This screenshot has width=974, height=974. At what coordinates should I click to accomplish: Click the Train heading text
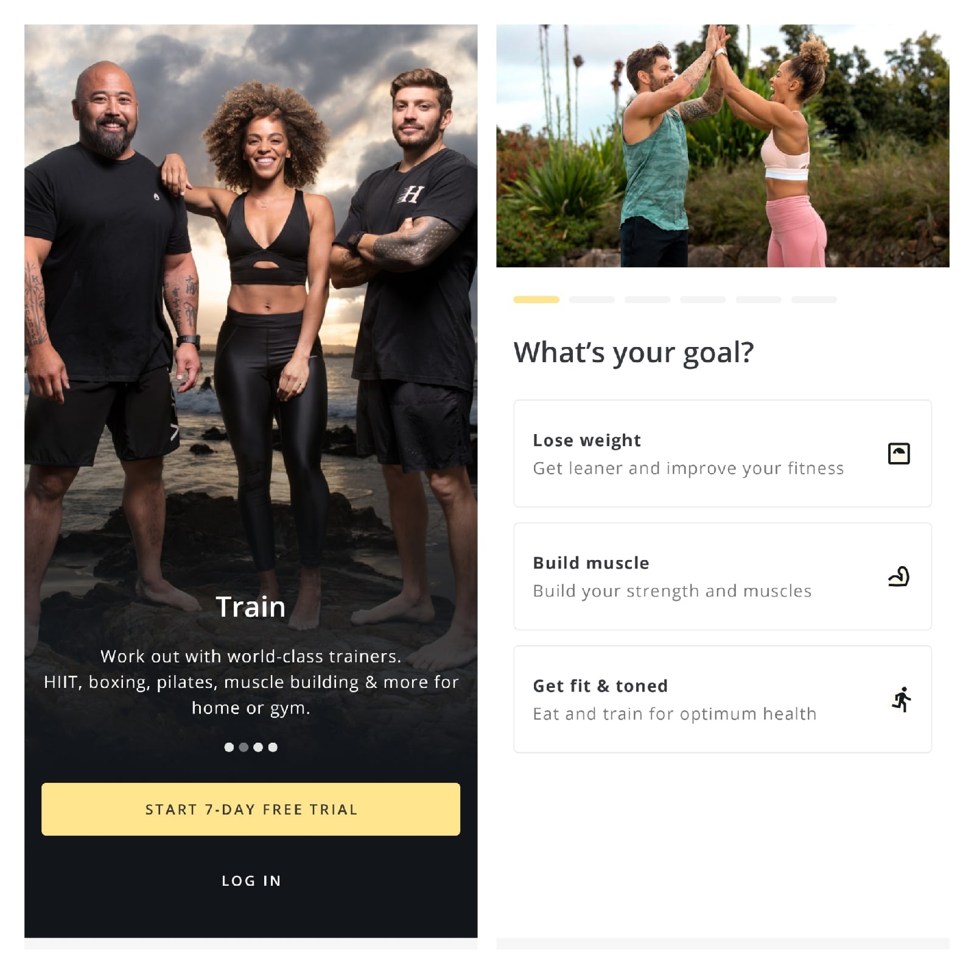pyautogui.click(x=251, y=607)
